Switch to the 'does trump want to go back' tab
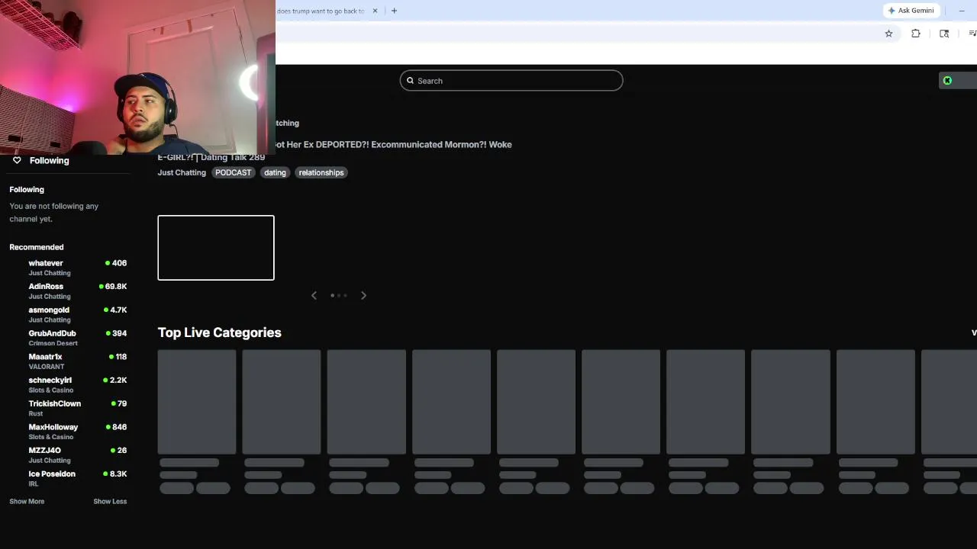Viewport: 977px width, 549px height. (321, 11)
